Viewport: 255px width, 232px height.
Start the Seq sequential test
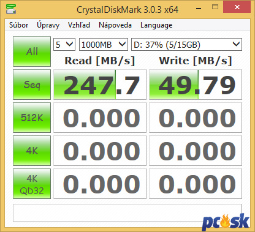pos(32,84)
